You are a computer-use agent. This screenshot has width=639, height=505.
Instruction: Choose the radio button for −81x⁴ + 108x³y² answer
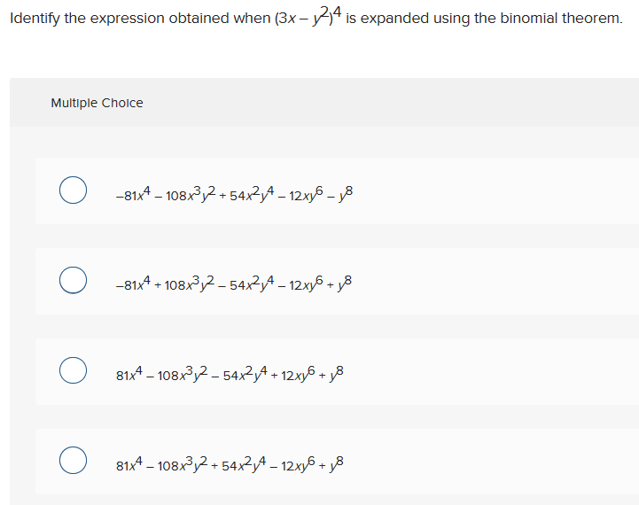tap(73, 280)
